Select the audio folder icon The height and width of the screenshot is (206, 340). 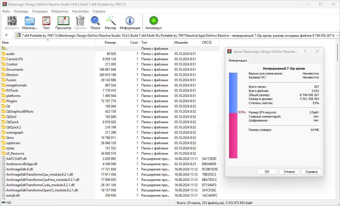(x=4, y=54)
